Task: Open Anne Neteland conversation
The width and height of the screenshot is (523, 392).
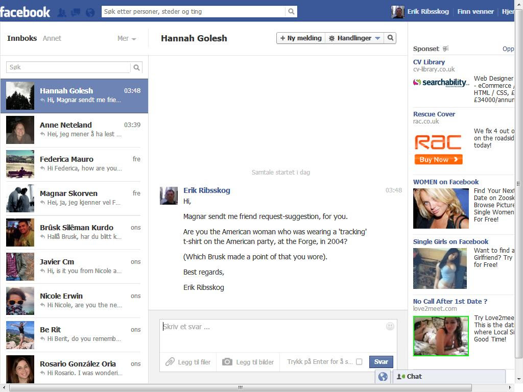Action: pyautogui.click(x=74, y=130)
